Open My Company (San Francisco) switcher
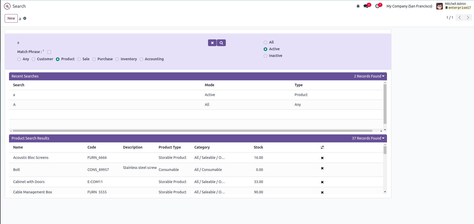Viewport: 474px width, 224px height. [x=409, y=6]
